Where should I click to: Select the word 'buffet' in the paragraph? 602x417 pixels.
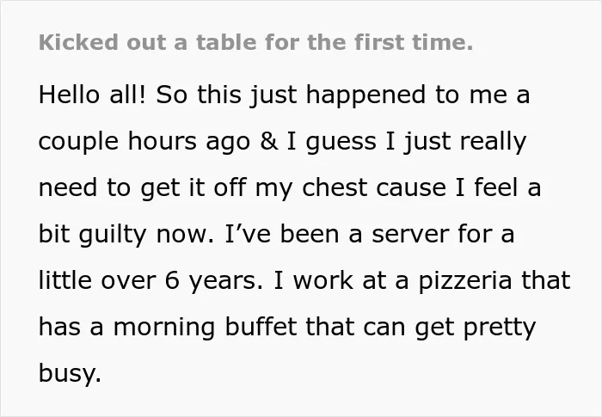point(261,327)
